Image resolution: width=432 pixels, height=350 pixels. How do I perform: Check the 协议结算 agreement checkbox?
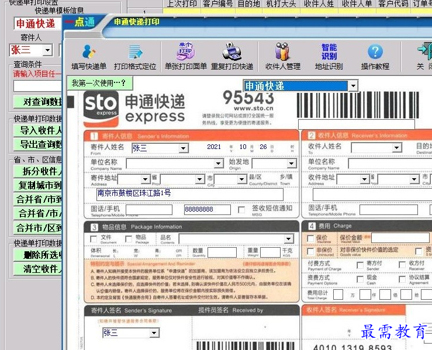tap(402, 279)
